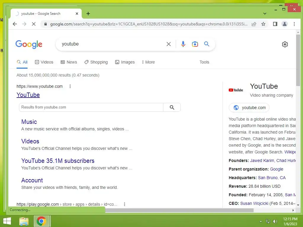Open the tab search dropdown arrow
303x227 pixels.
265,14
